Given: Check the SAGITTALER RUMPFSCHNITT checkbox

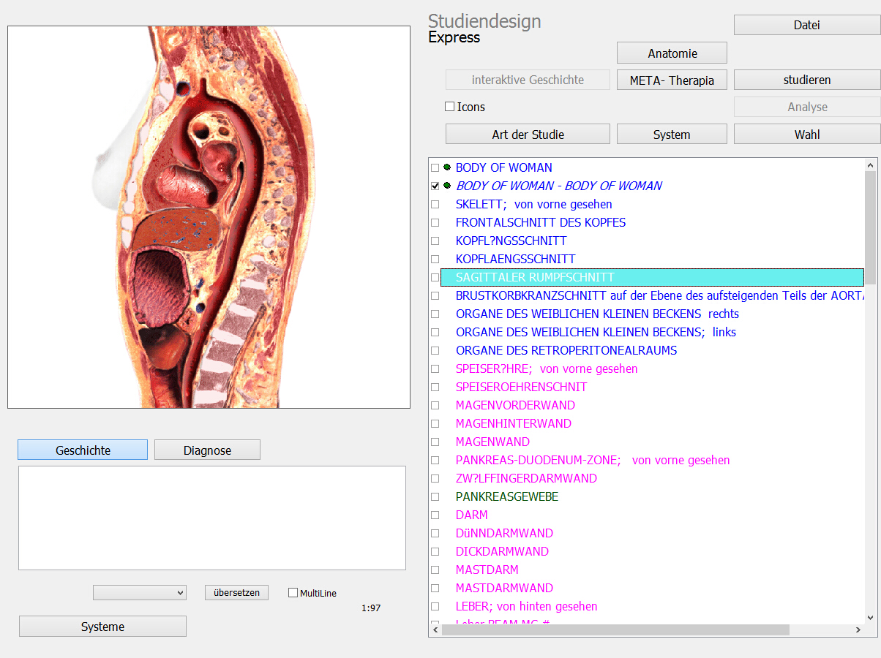Looking at the screenshot, I should (x=435, y=278).
